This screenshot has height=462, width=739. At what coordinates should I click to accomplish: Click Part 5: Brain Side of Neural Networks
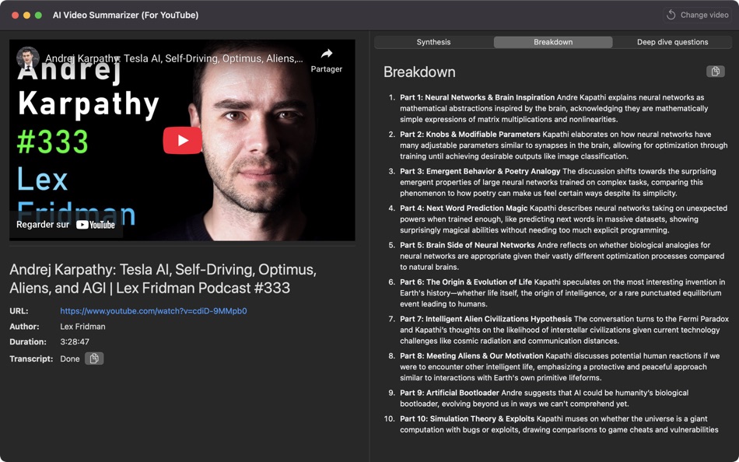[x=468, y=245]
